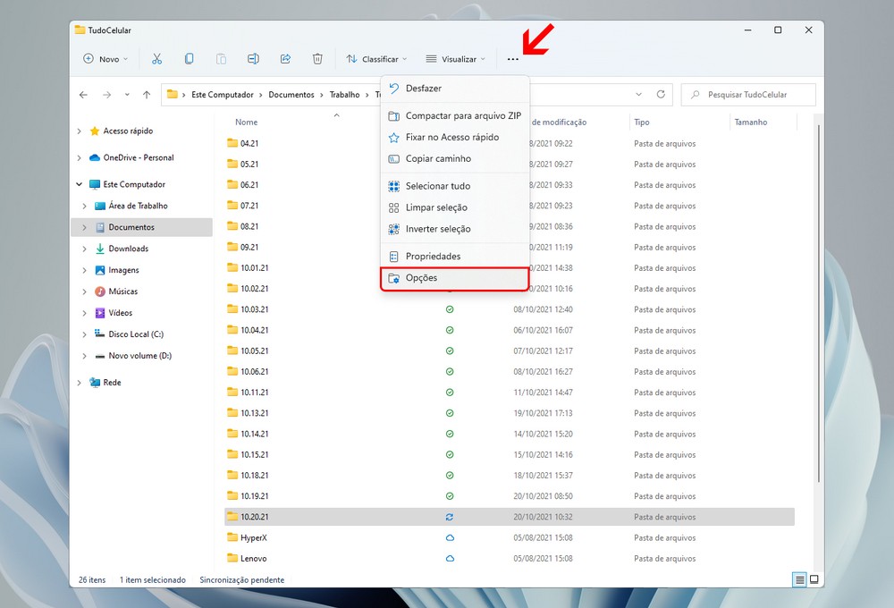This screenshot has width=894, height=608.
Task: Click the Pesquisar TudoCelular search box
Action: pos(748,95)
